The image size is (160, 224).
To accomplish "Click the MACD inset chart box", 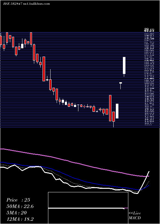I will click(x=88, y=208).
